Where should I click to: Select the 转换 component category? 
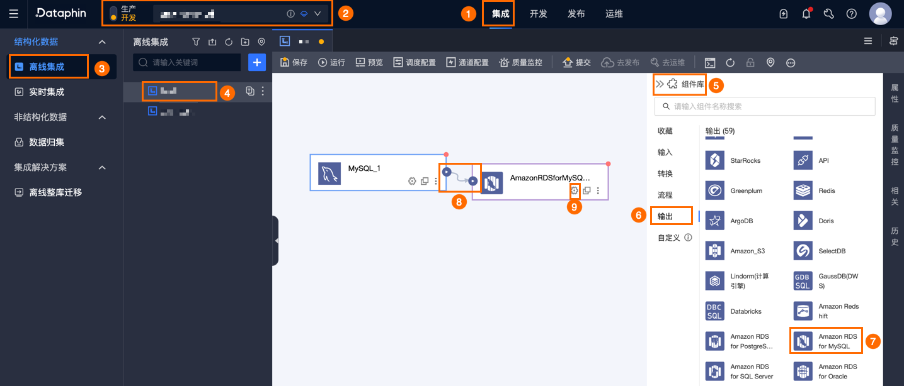click(665, 174)
